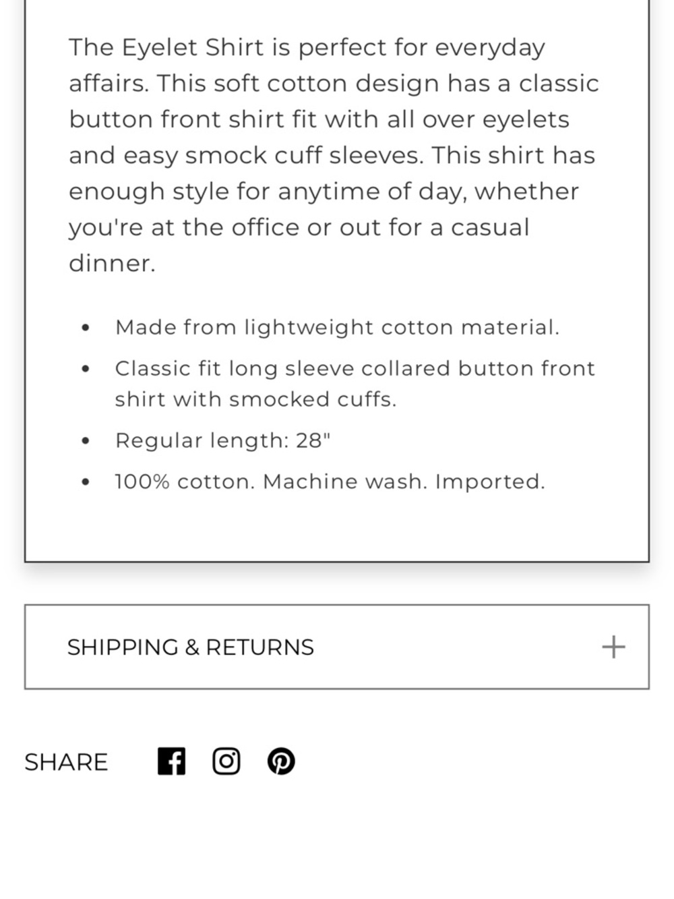Open the Instagram share icon
Viewport: 674px width, 899px height.
tap(226, 761)
